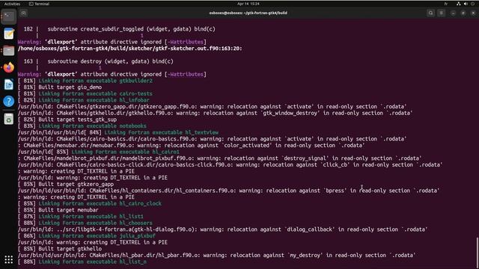Click the 'Linking Fortran executable hl_choosers' line
479x269 pixels.
point(85,223)
